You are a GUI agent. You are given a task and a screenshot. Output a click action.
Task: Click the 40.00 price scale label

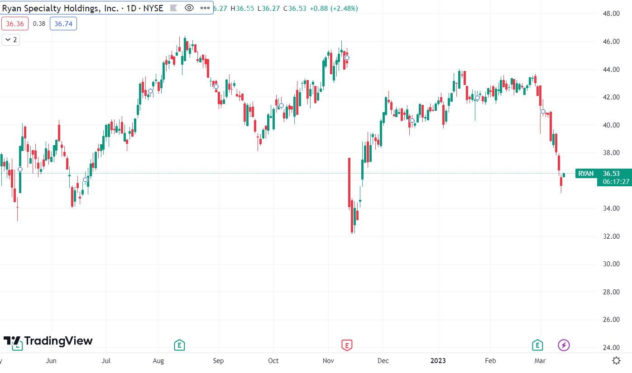612,125
